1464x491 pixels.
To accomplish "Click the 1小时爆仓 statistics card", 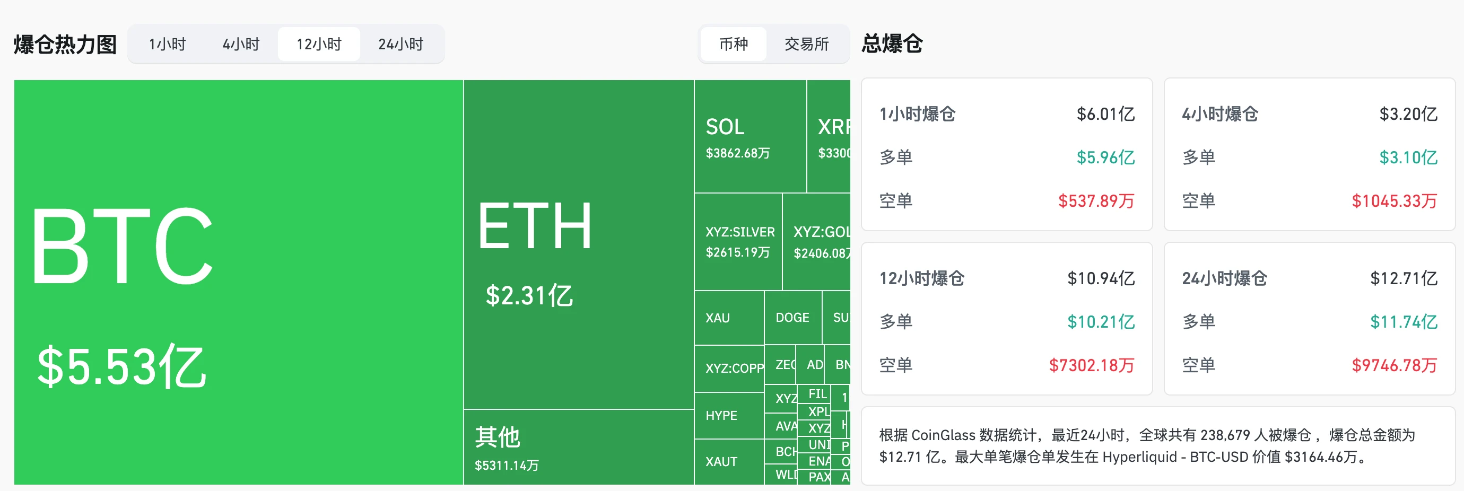I will coord(1006,153).
